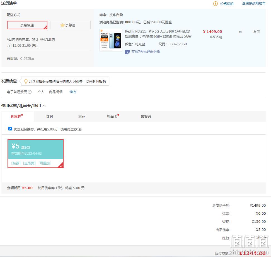Click 修改 to edit invoice info
The image size is (271, 257).
[x=73, y=92]
